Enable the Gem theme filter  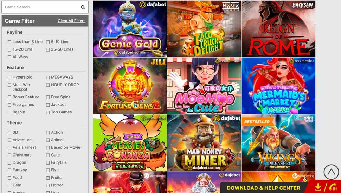[x=9, y=185]
